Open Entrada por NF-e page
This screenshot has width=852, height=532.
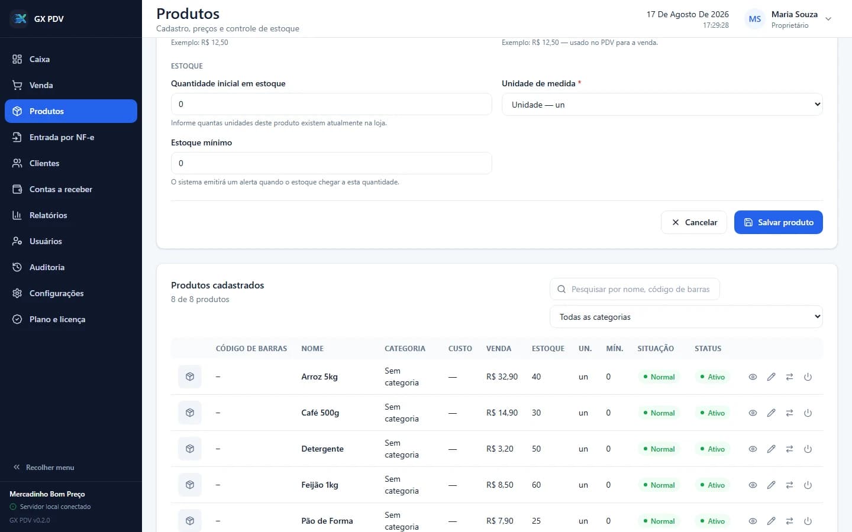[x=71, y=137]
